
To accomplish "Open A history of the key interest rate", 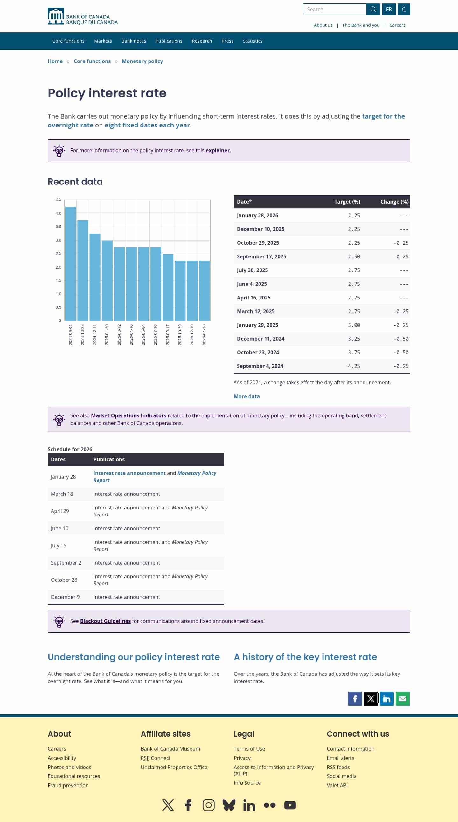I will [305, 657].
